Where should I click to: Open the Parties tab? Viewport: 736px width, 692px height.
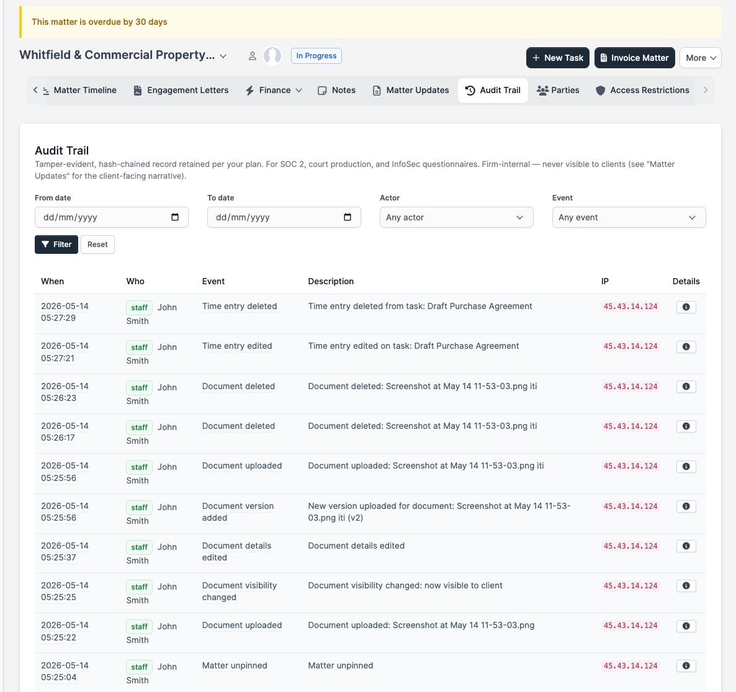point(558,90)
